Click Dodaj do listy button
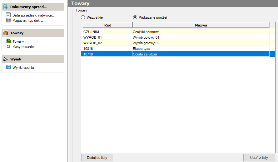The image size is (278, 162). pos(97,158)
